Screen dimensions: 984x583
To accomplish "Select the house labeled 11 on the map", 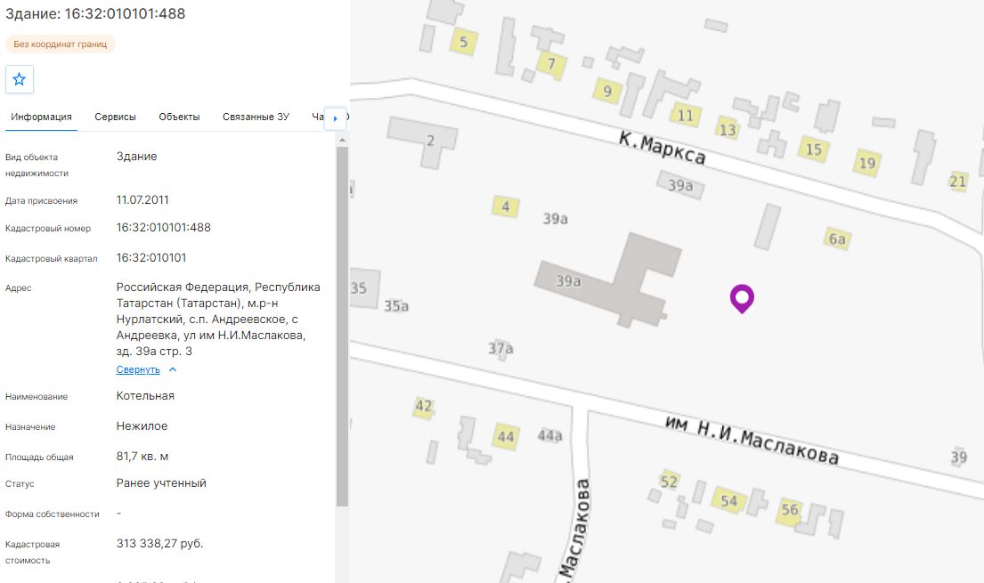I will tap(686, 116).
